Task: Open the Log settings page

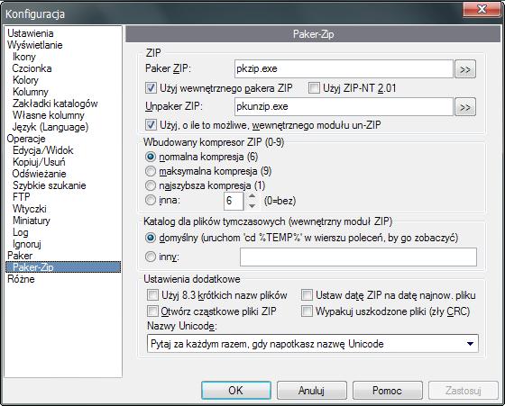Action: tap(20, 232)
